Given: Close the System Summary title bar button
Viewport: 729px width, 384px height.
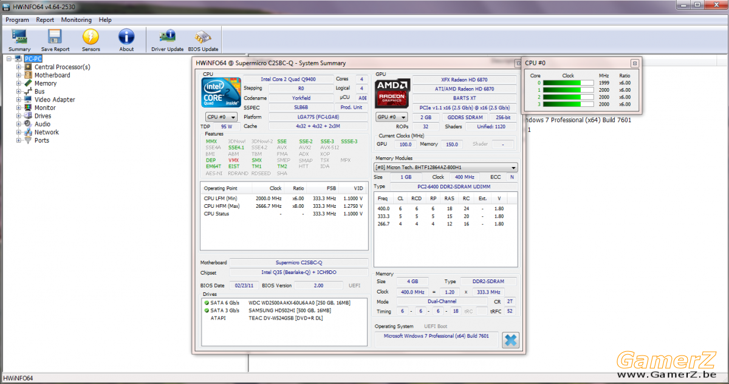Looking at the screenshot, I should tap(518, 63).
